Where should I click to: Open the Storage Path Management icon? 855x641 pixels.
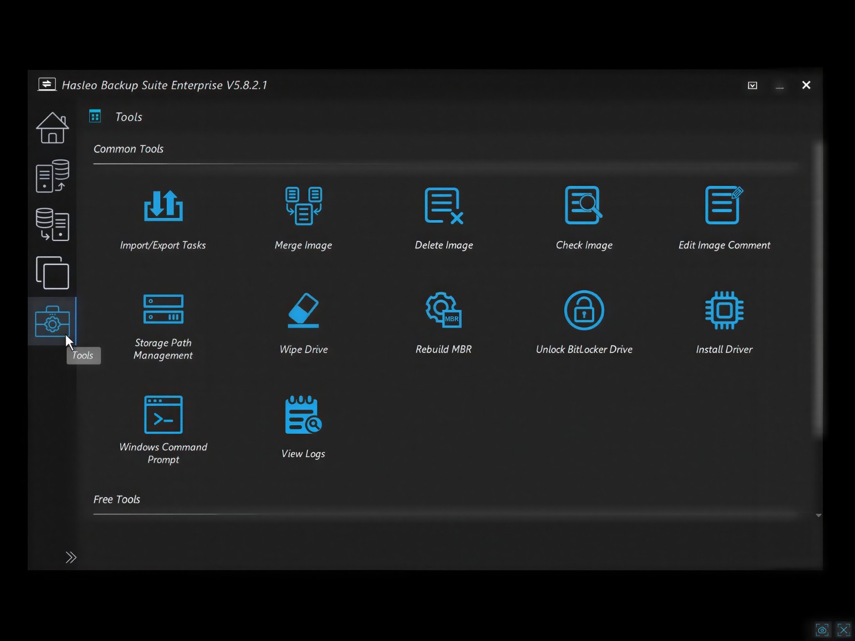point(163,309)
